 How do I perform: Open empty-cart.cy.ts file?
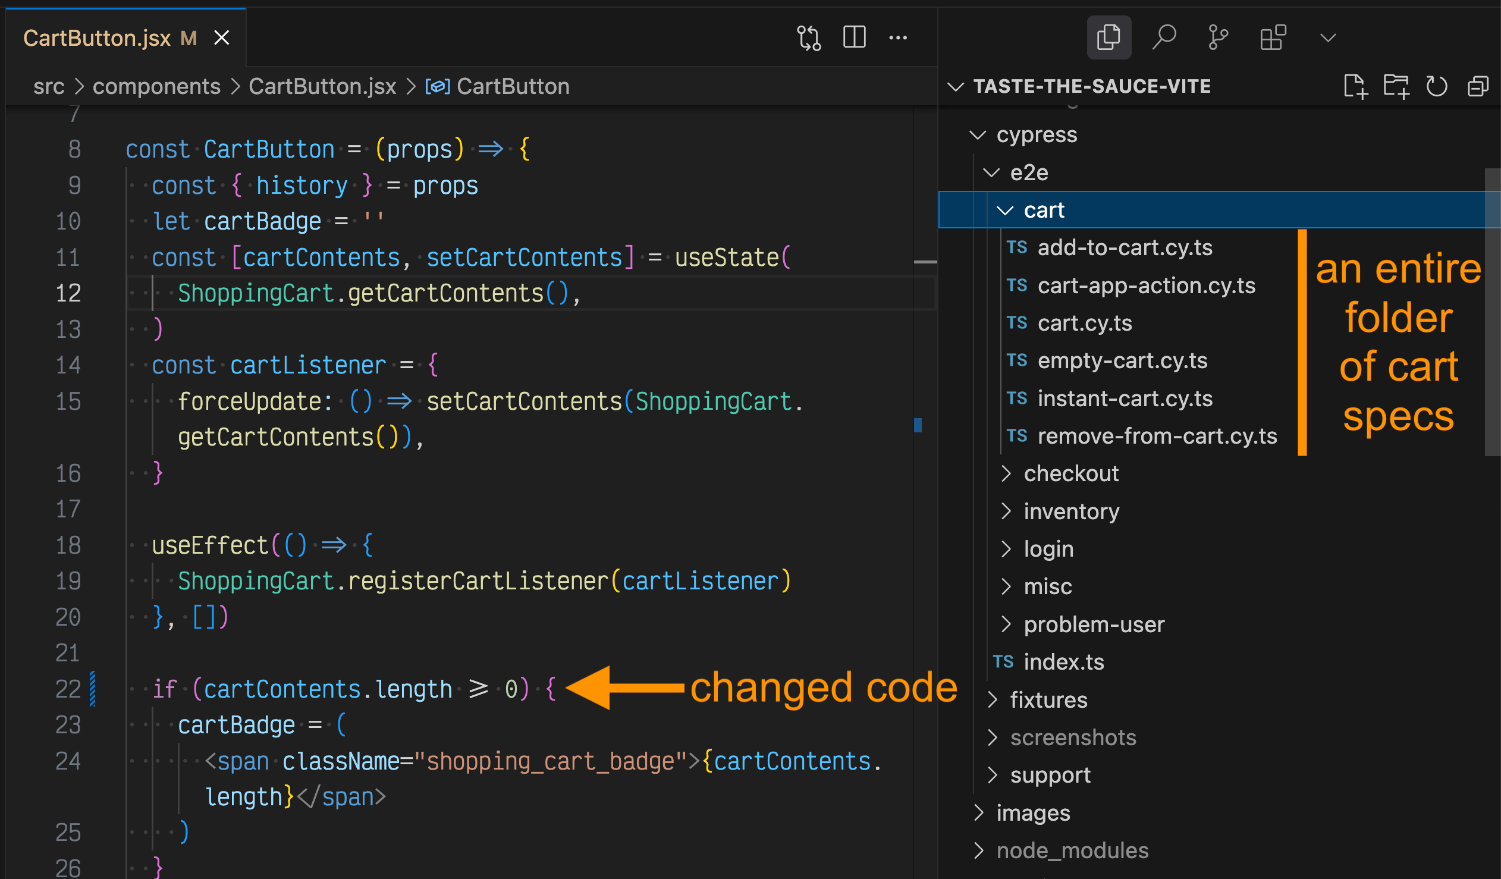[1122, 361]
